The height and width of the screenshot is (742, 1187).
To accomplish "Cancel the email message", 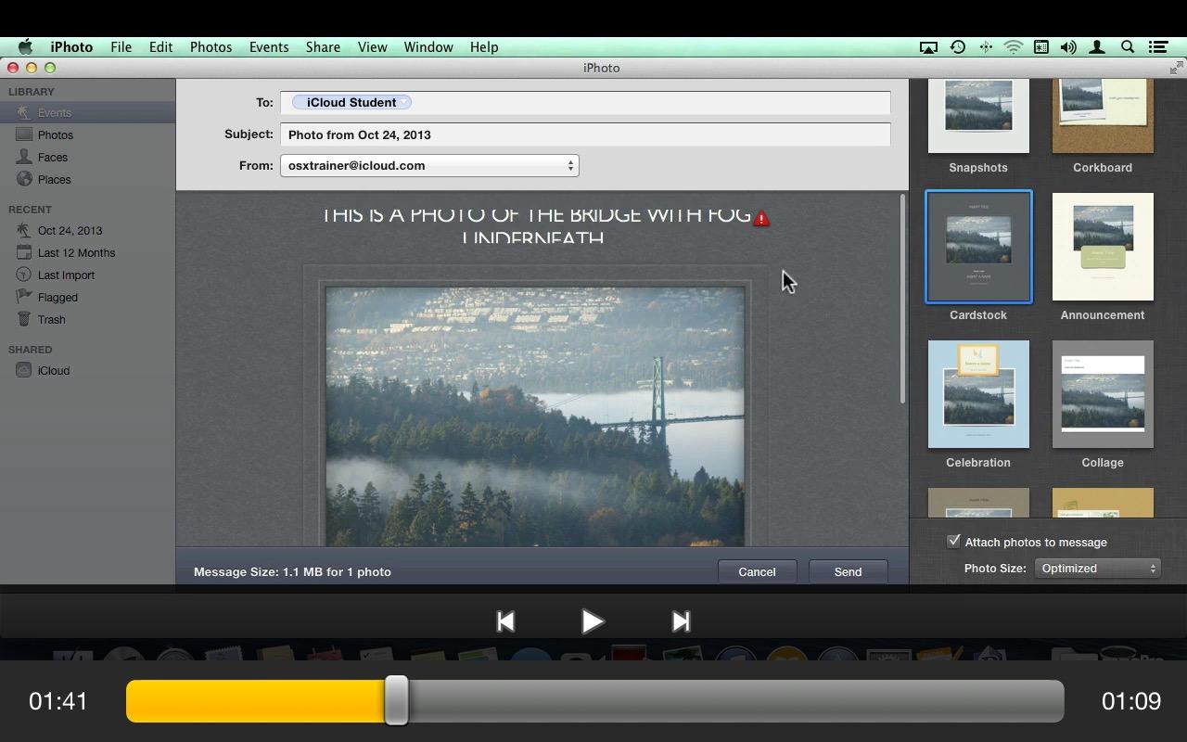I will [x=757, y=572].
